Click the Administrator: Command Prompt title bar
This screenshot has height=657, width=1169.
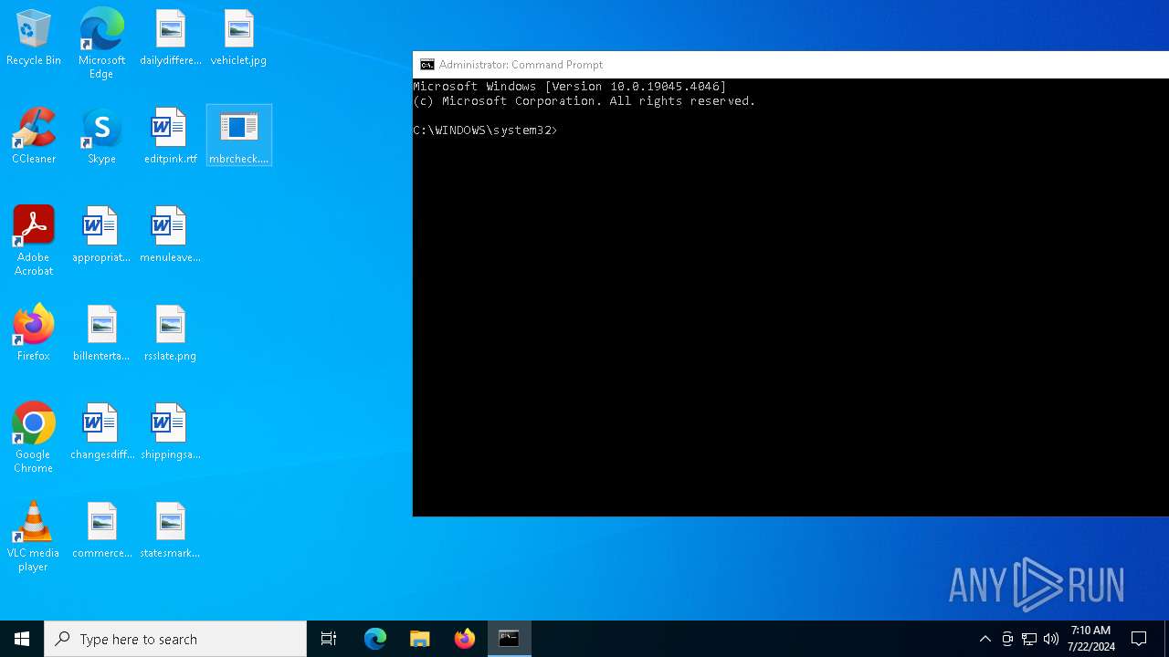[791, 65]
